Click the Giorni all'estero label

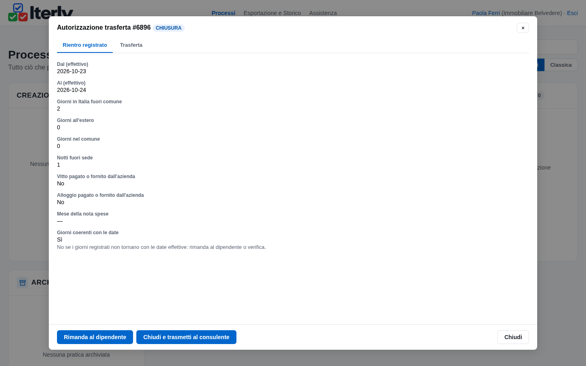[75, 120]
